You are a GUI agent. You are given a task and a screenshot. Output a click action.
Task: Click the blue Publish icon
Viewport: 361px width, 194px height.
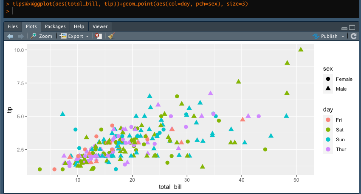click(316, 36)
